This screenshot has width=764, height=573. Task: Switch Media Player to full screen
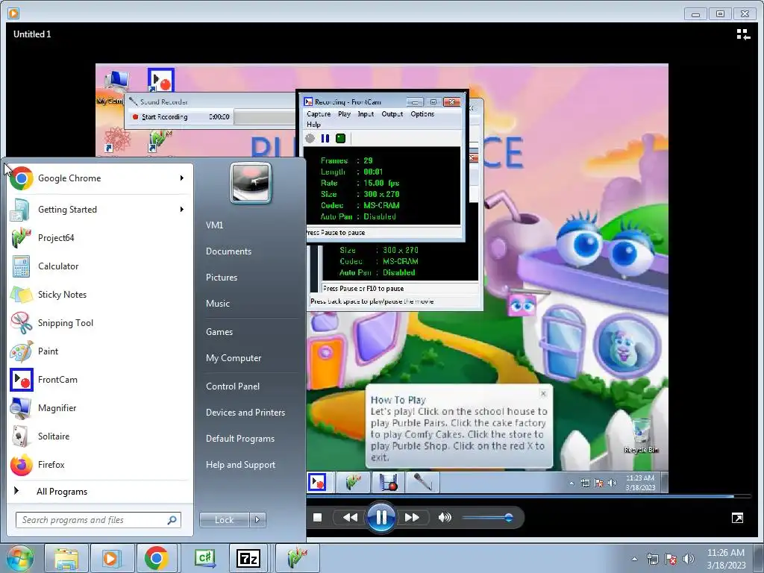tap(737, 518)
